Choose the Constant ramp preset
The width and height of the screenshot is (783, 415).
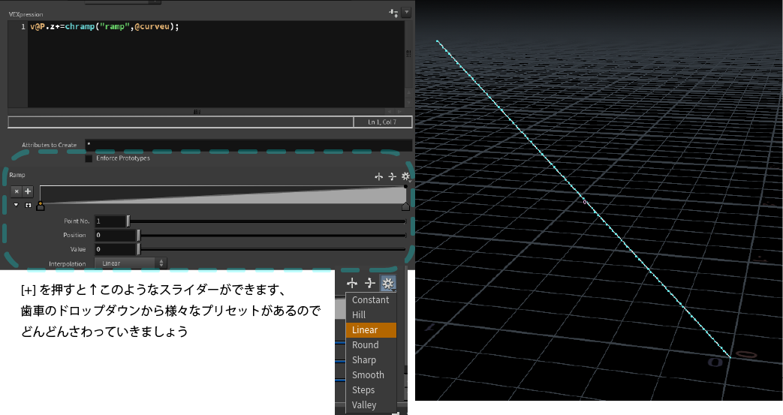(371, 300)
